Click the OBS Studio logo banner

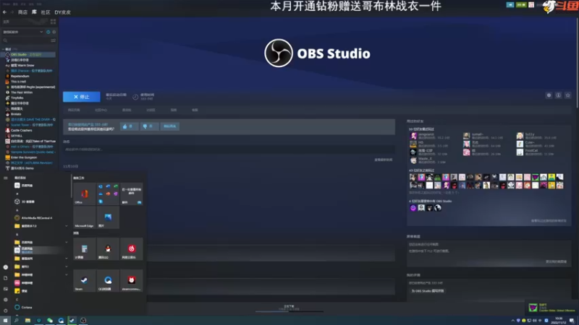(318, 53)
